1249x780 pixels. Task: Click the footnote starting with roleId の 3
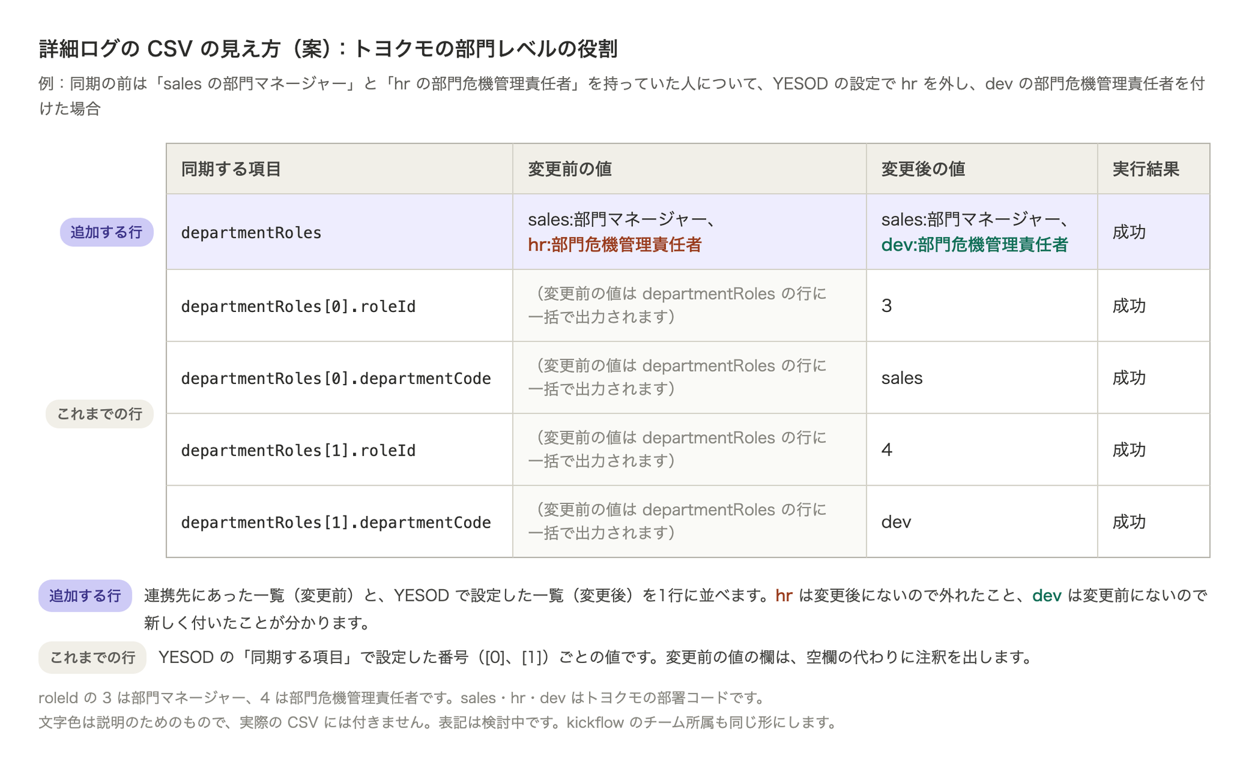pyautogui.click(x=401, y=697)
